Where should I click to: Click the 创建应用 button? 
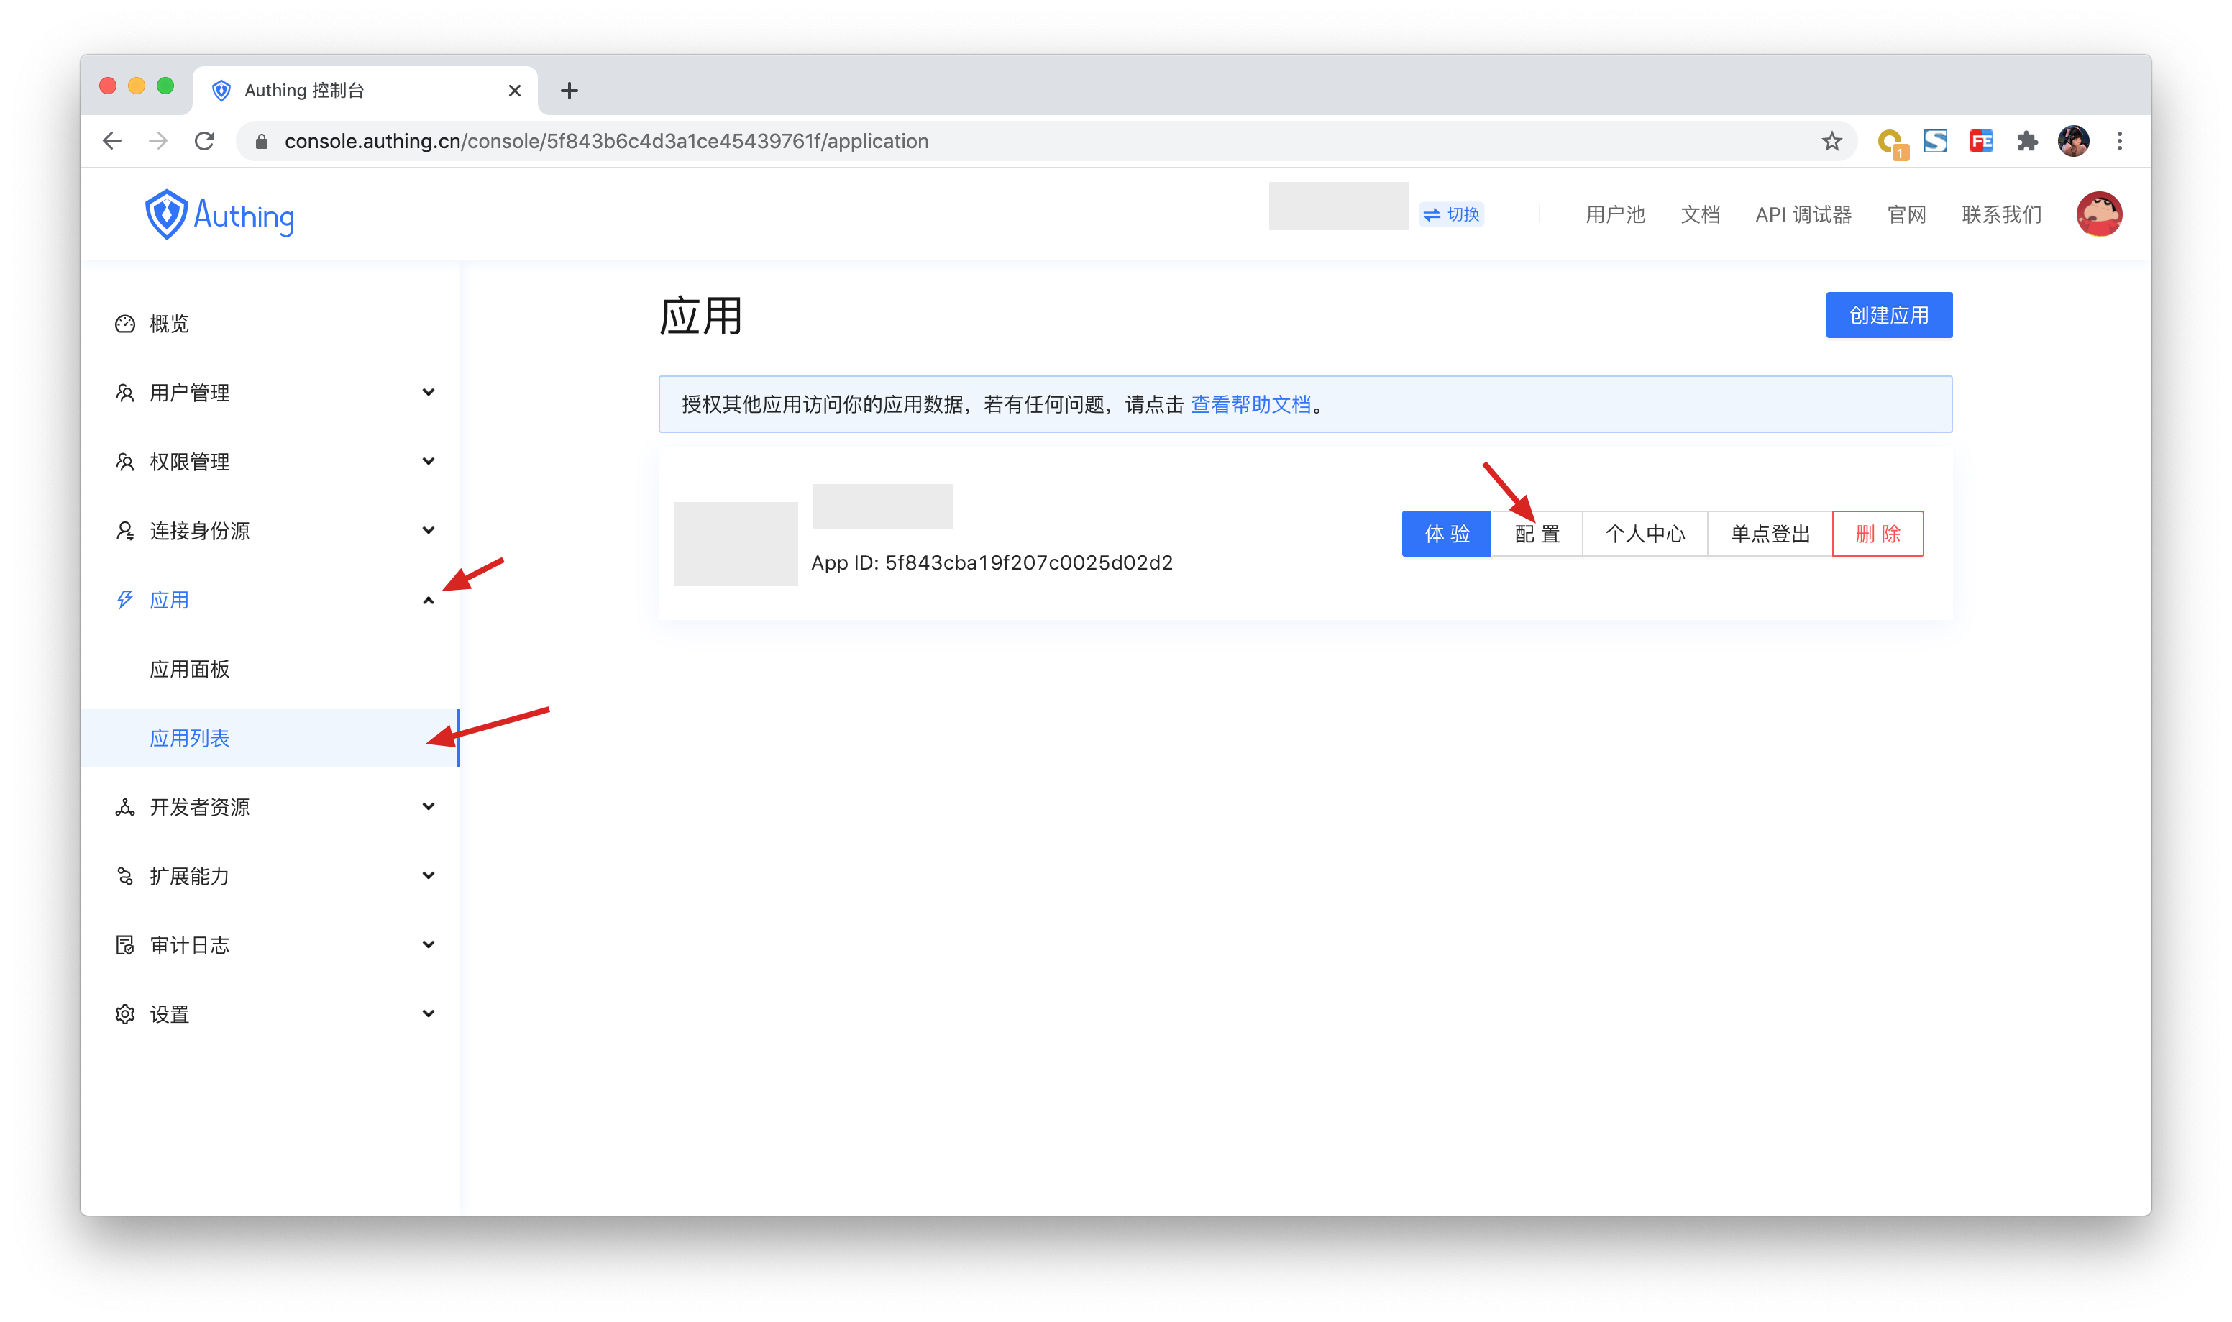point(1888,315)
